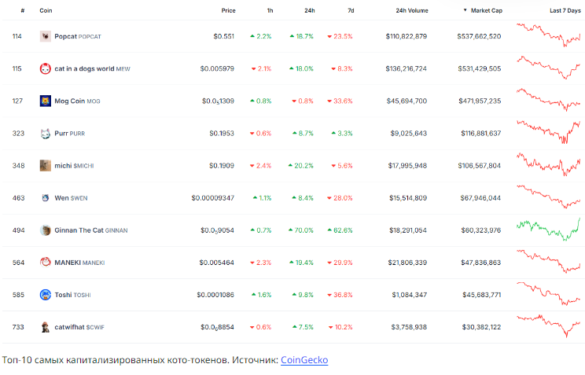The height and width of the screenshot is (375, 585).
Task: Open the CoinGecko source link
Action: coord(304,360)
